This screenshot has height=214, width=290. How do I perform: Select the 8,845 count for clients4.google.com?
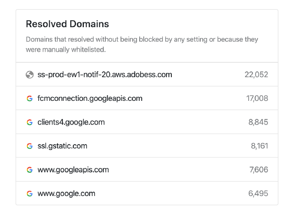[x=258, y=122]
